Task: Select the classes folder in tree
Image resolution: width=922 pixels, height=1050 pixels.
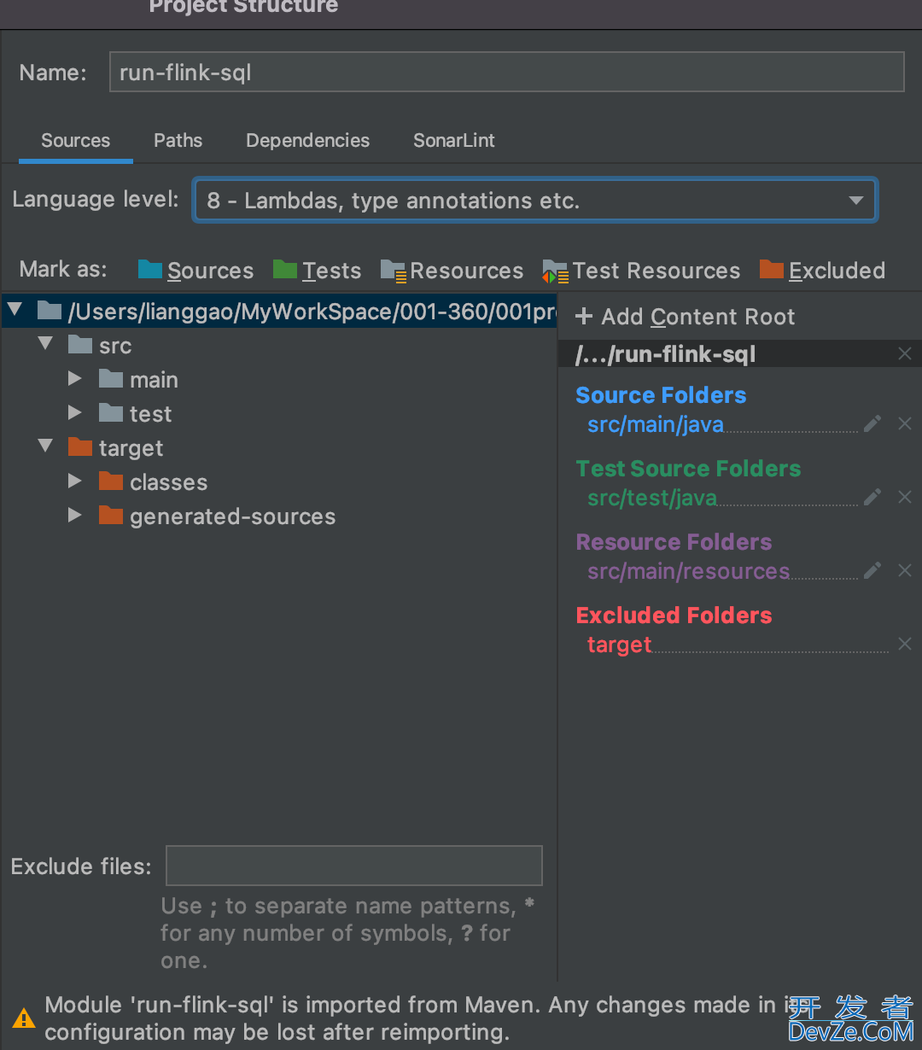Action: (168, 482)
